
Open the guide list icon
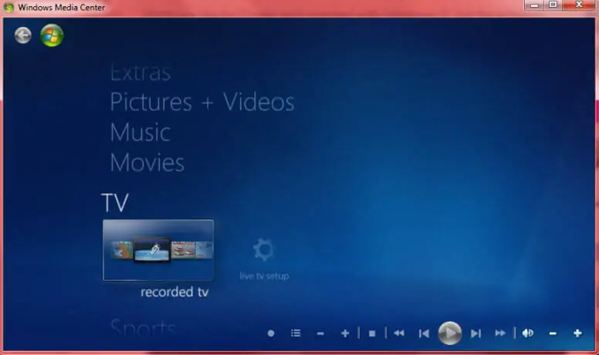[296, 333]
